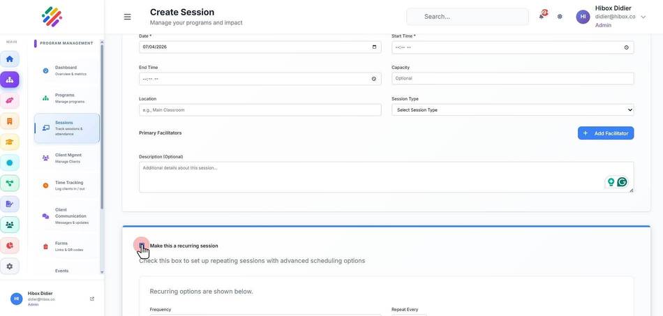Go to Client Mgmnt menu item
This screenshot has width=663, height=316.
[x=67, y=158]
